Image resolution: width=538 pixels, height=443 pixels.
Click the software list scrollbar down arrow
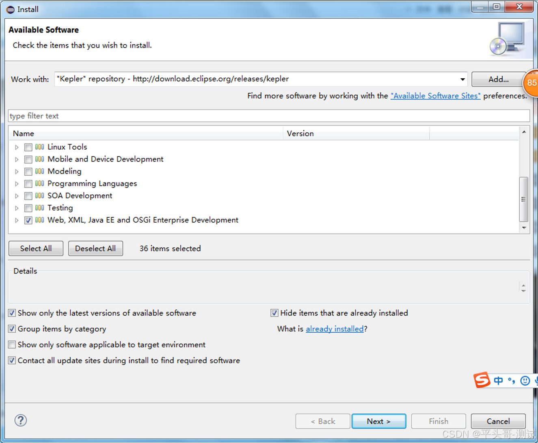point(524,228)
